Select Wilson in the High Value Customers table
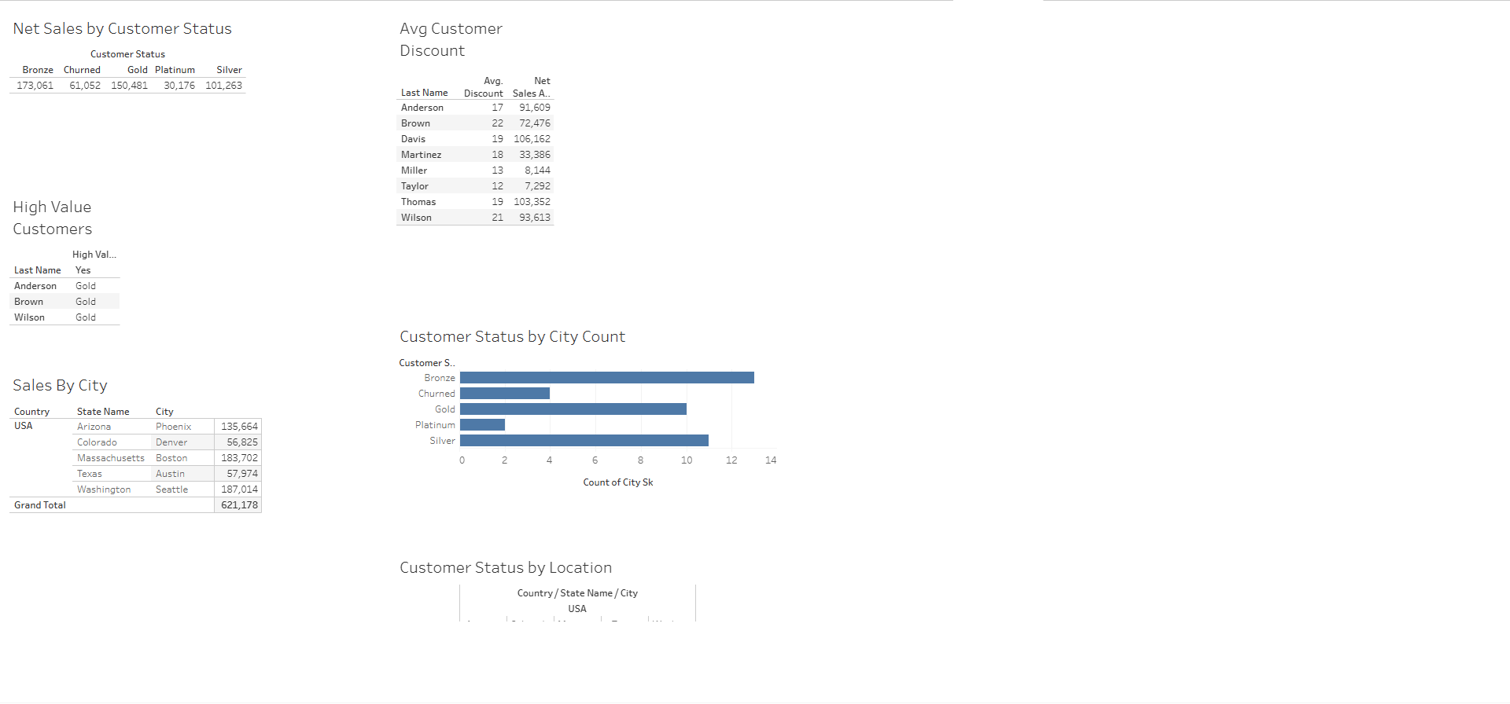 pyautogui.click(x=30, y=317)
